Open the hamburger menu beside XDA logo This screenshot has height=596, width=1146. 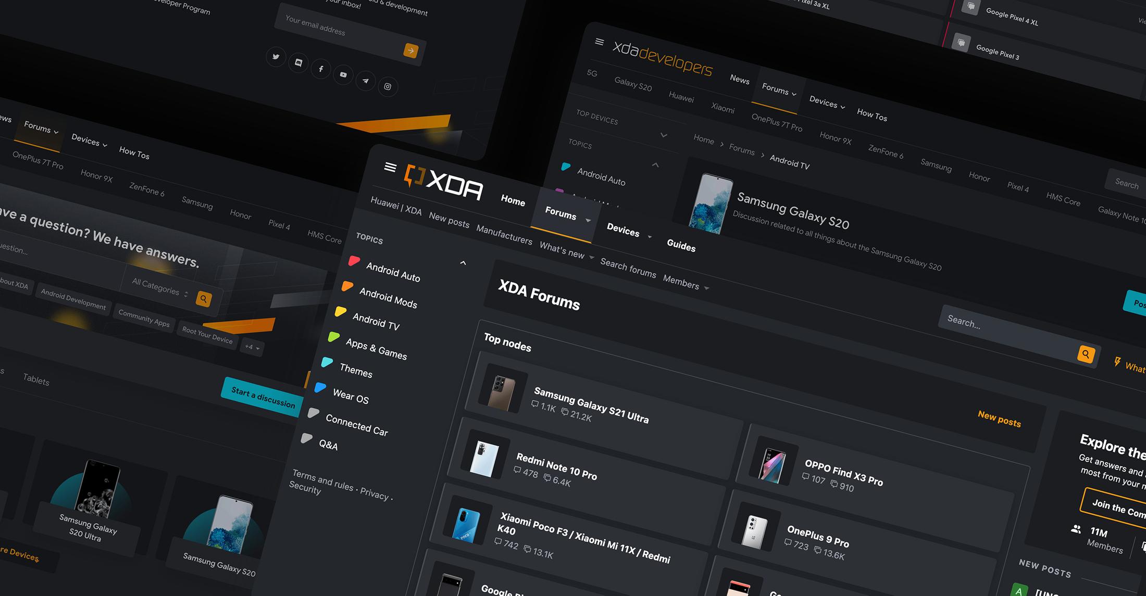pyautogui.click(x=390, y=167)
